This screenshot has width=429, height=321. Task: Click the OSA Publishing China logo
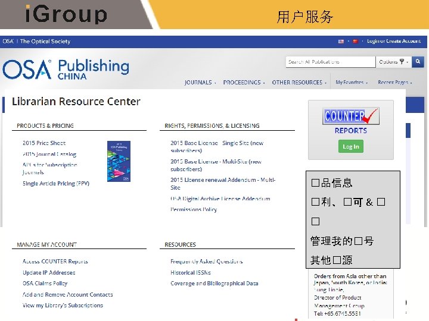click(66, 69)
